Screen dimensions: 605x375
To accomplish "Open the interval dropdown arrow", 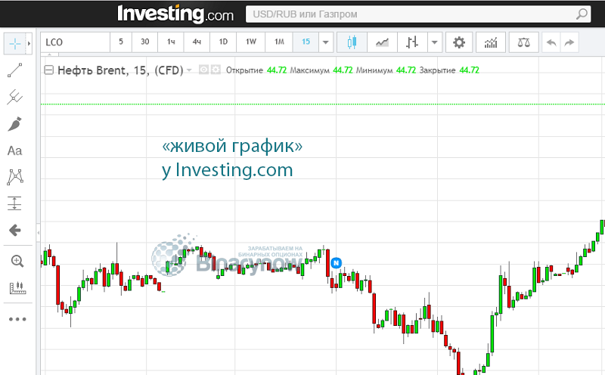I will [x=326, y=42].
